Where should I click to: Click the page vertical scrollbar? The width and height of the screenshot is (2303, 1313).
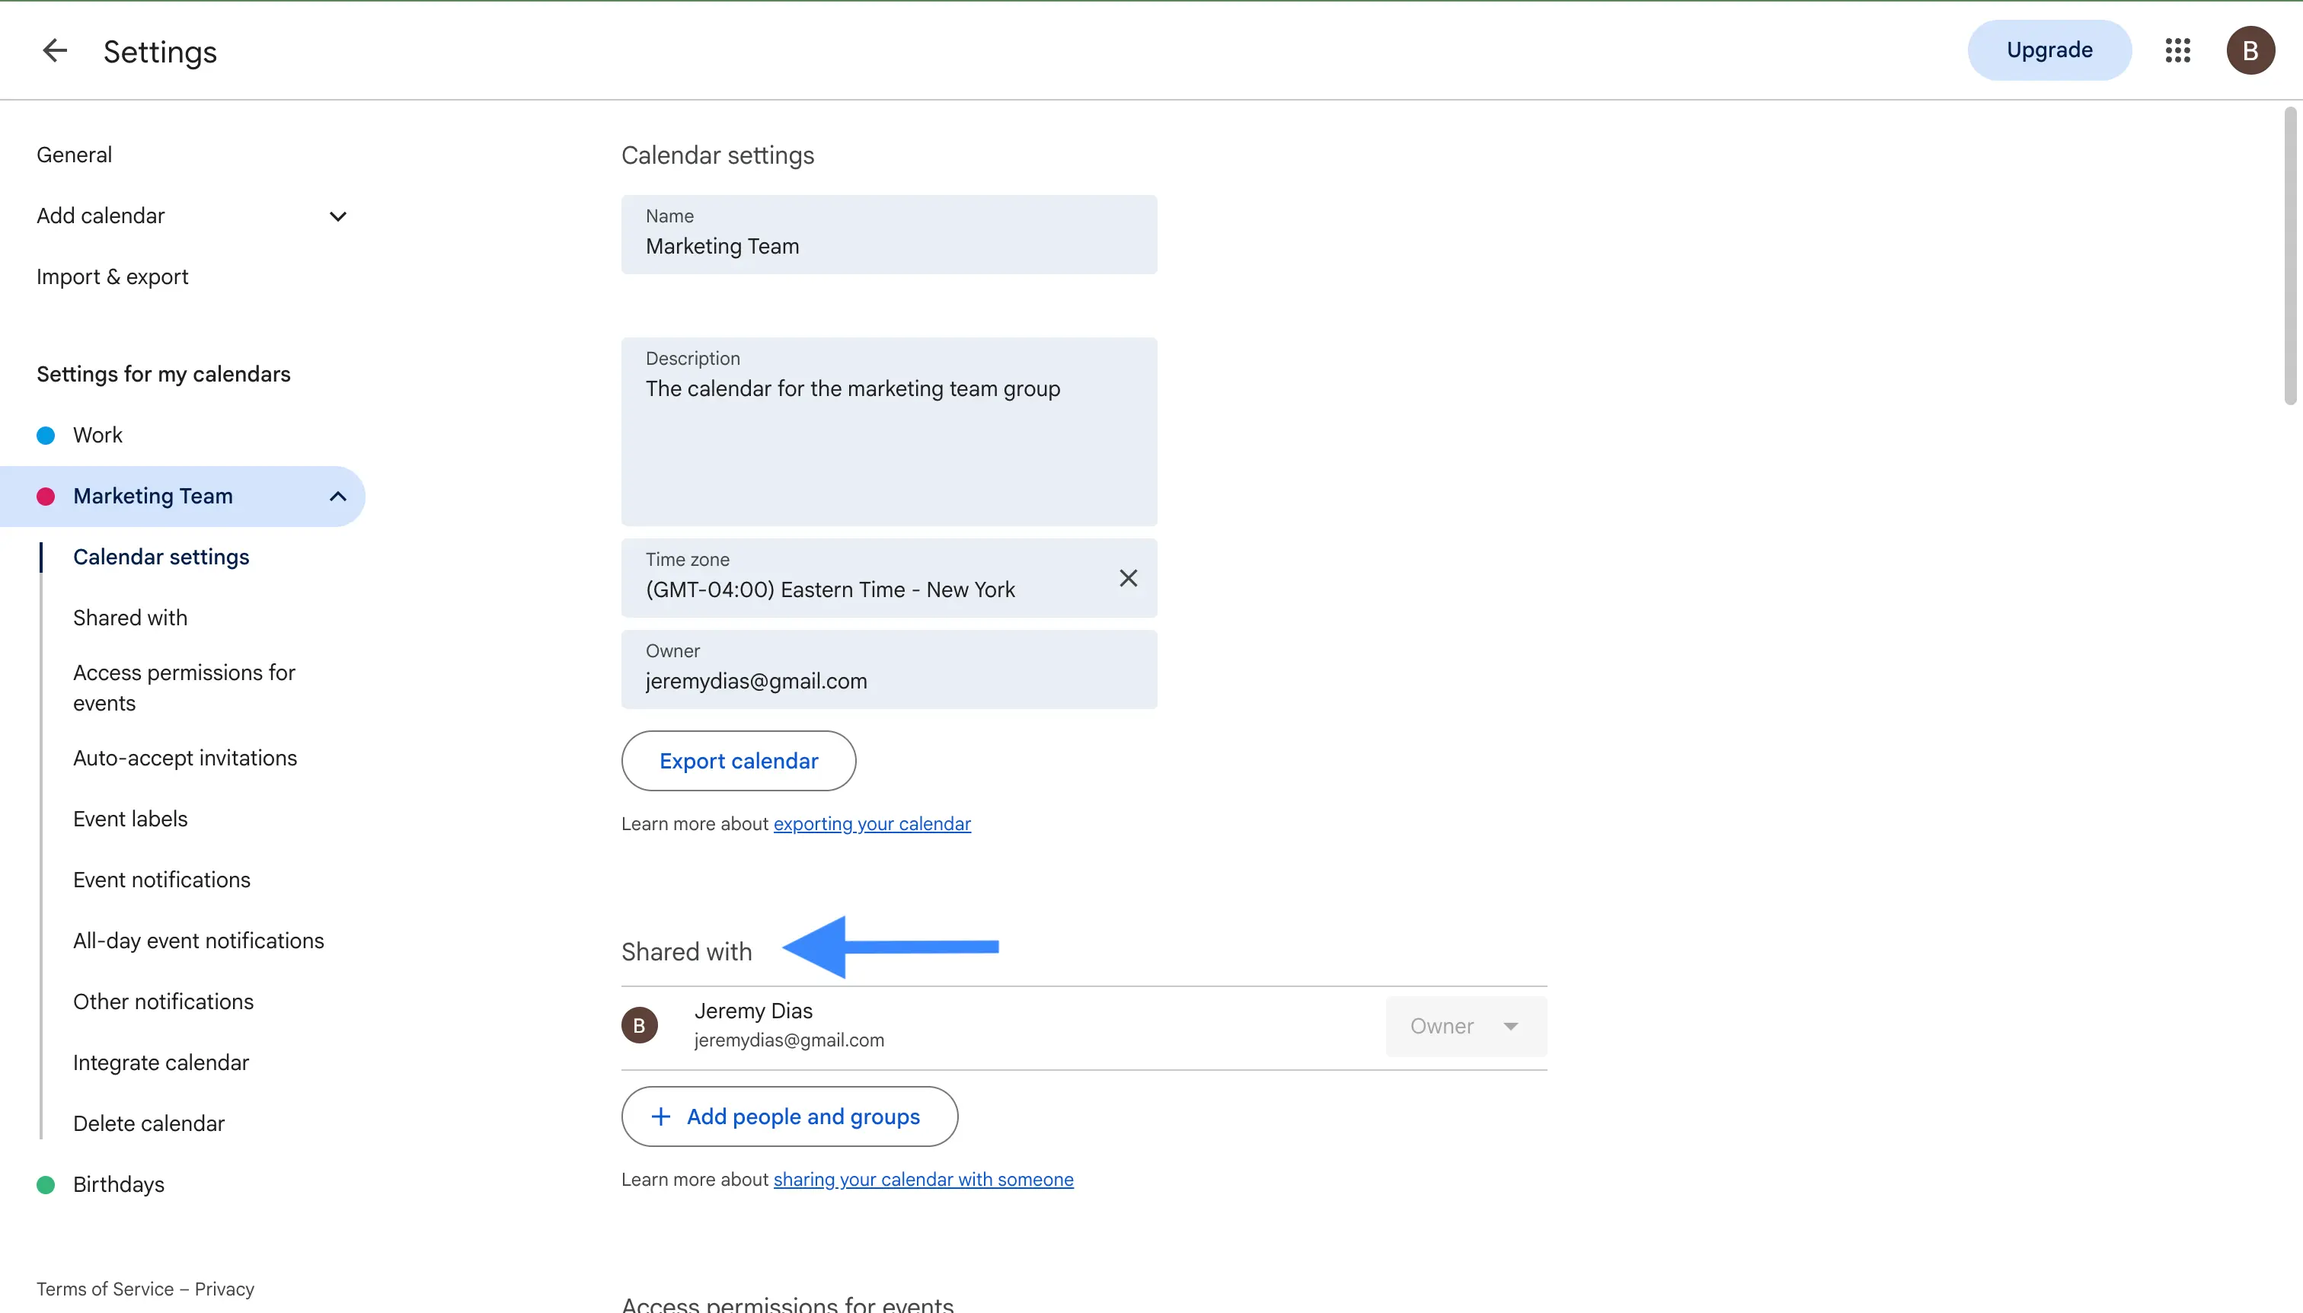[x=2290, y=256]
